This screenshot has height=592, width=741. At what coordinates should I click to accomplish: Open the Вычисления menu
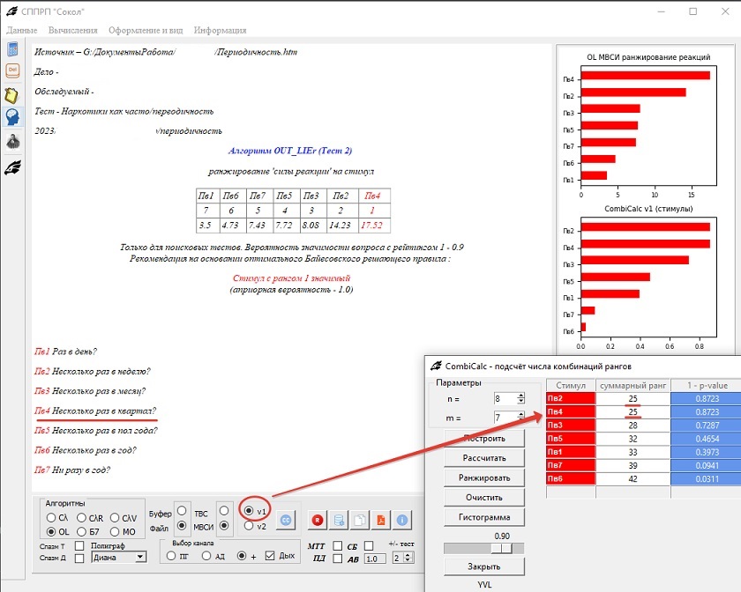coord(72,30)
